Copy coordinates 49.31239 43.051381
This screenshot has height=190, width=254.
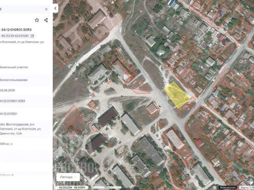click(33, 36)
